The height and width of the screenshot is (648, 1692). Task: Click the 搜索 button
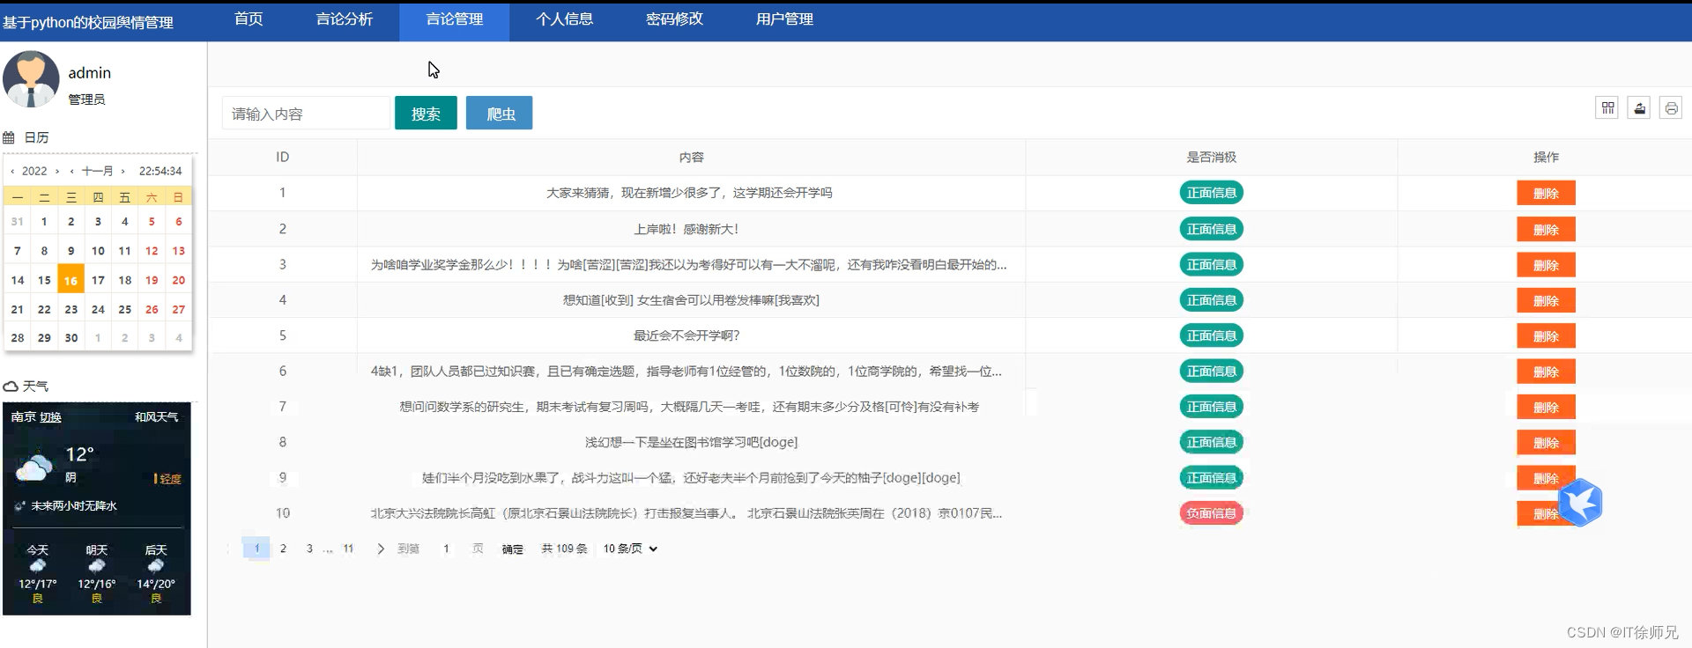point(426,113)
